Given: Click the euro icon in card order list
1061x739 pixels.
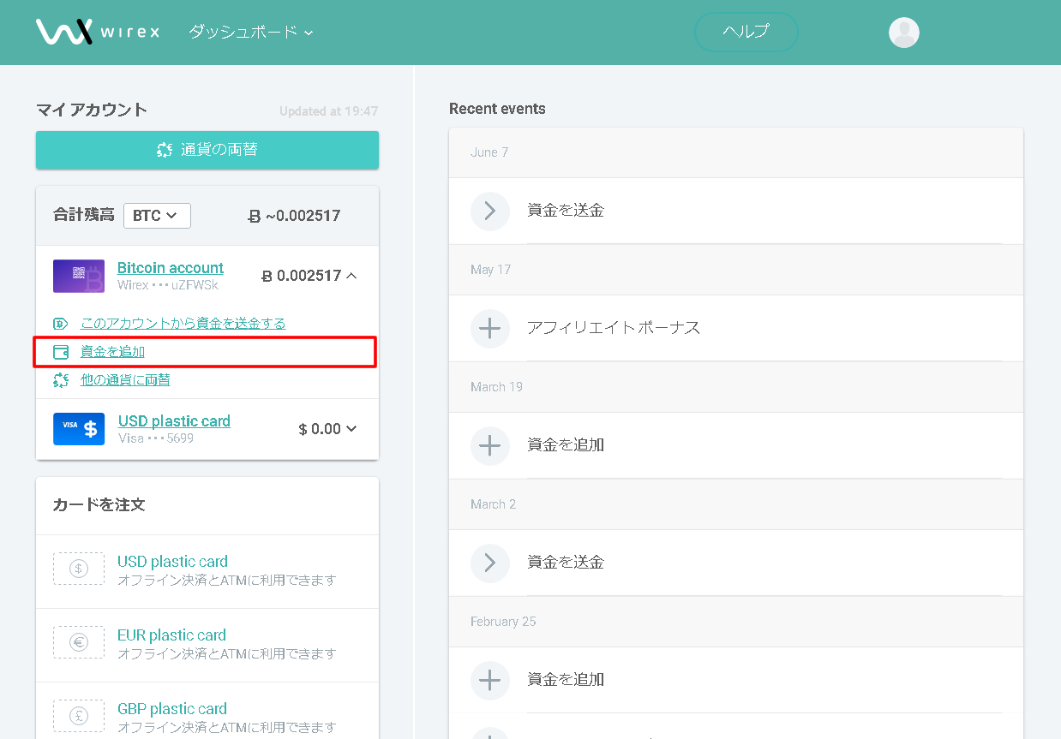Looking at the screenshot, I should [79, 642].
